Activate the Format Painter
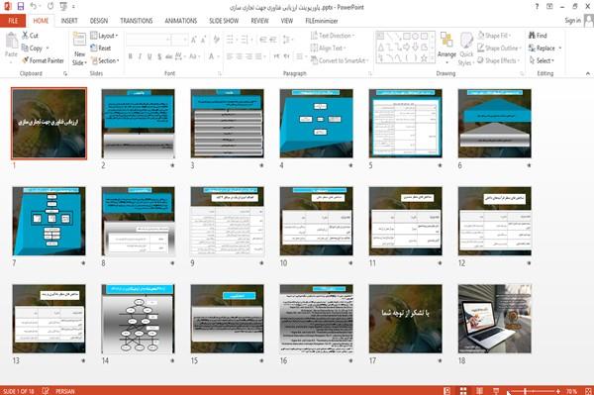Screen dimensions: 594x395 (43, 60)
